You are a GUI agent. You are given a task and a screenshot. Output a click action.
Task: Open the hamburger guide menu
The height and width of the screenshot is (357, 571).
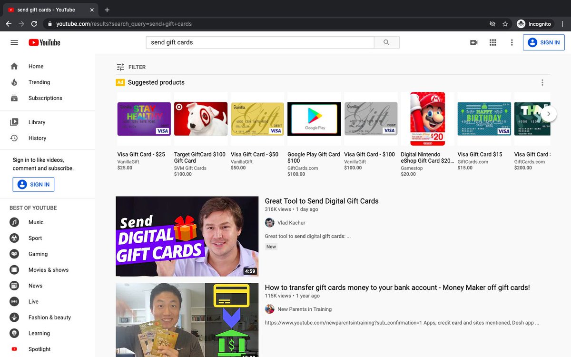point(14,42)
